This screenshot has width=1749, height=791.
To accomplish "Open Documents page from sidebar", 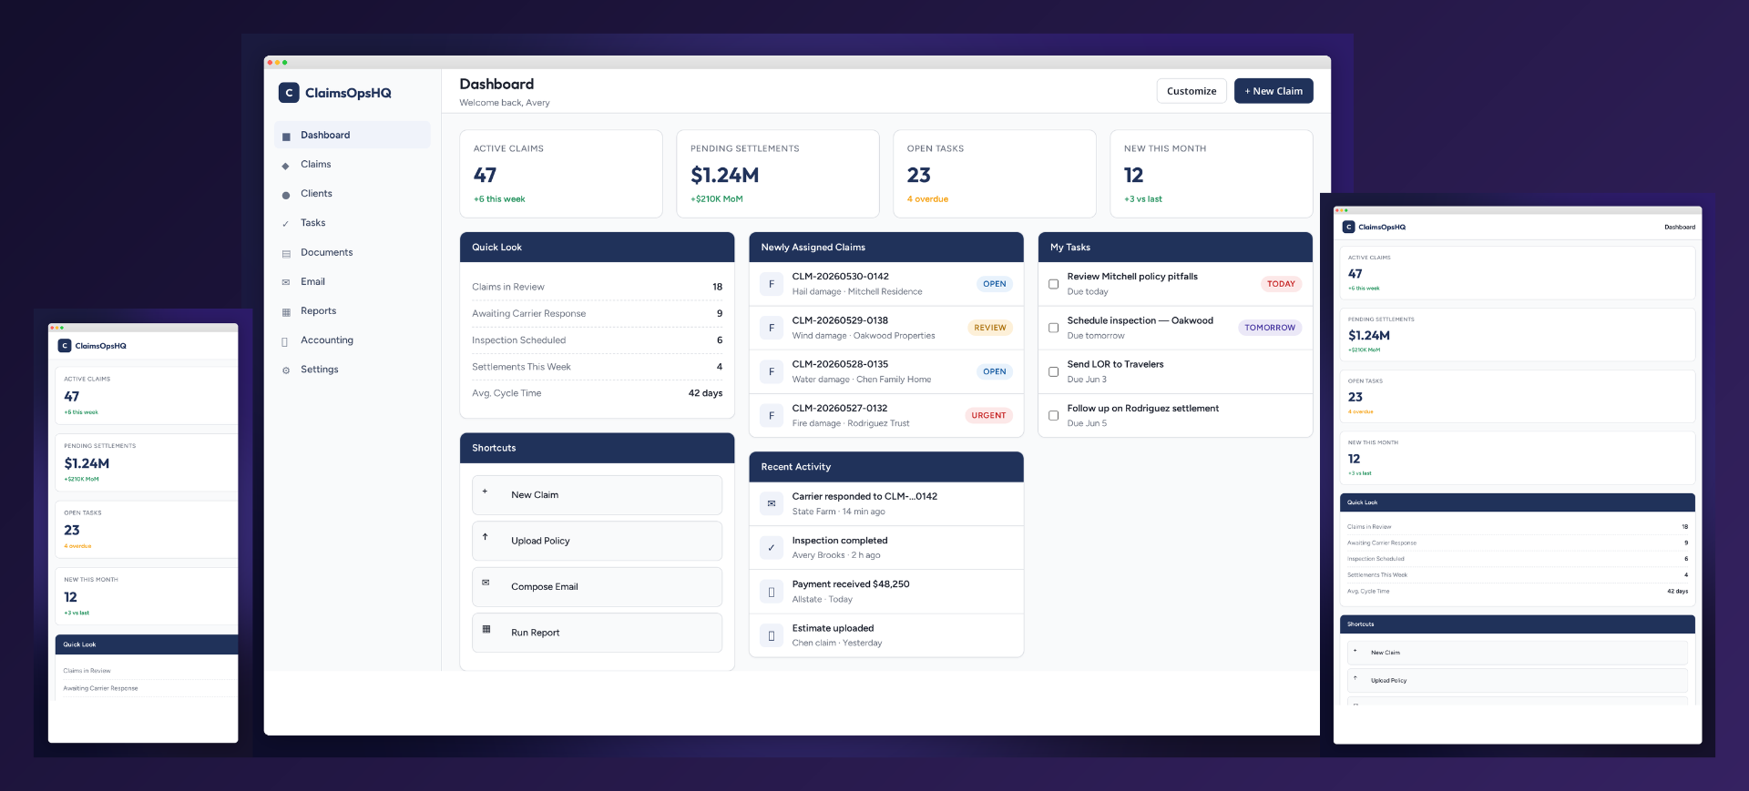I will (353, 252).
